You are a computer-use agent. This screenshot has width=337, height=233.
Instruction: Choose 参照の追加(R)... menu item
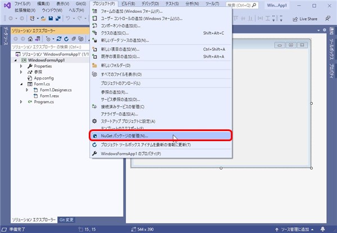tap(161, 92)
